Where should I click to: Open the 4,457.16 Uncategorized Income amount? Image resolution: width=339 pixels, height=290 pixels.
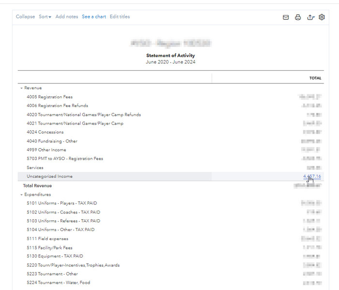click(312, 177)
